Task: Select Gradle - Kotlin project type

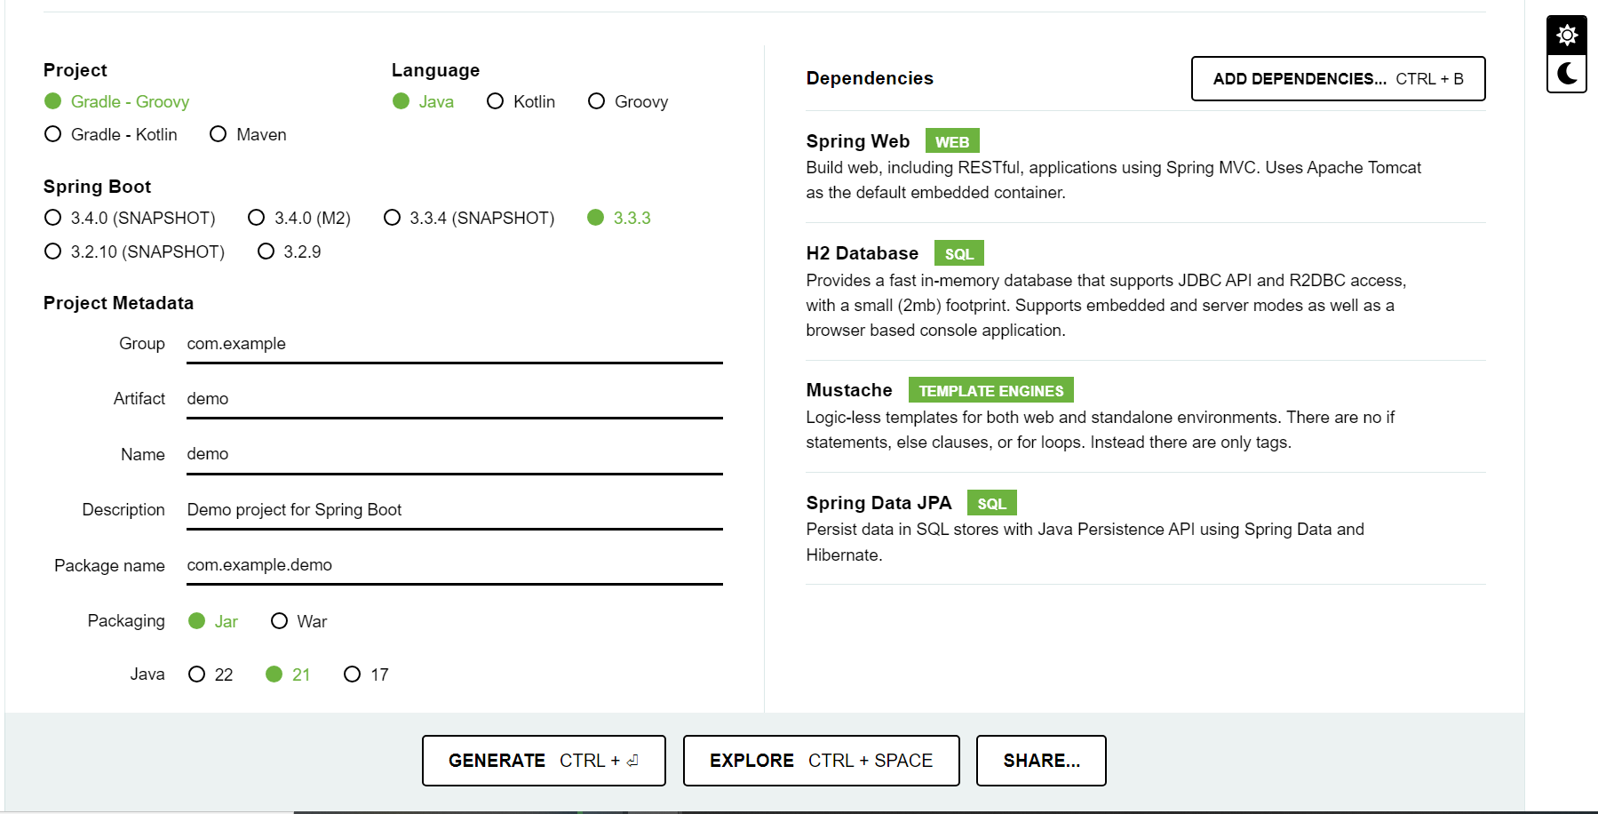Action: [111, 134]
